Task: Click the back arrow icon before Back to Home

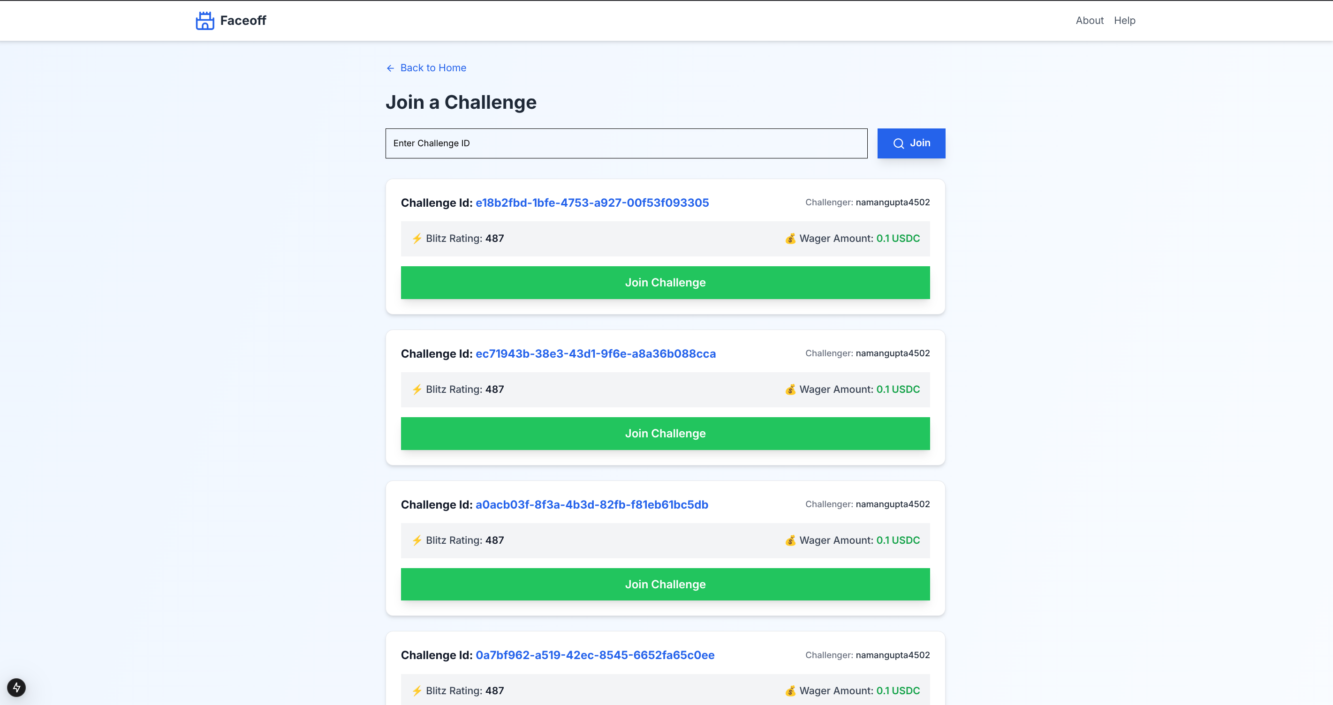Action: pos(390,68)
